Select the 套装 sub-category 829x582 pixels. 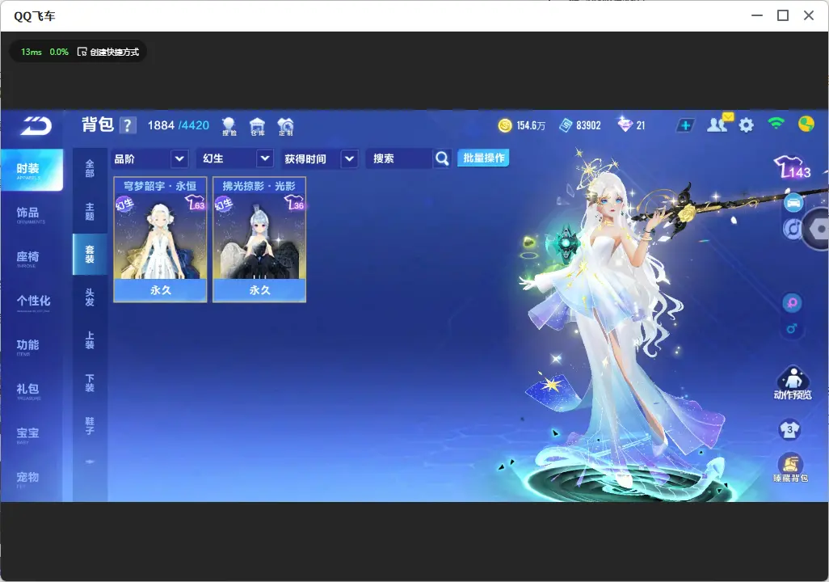(90, 254)
